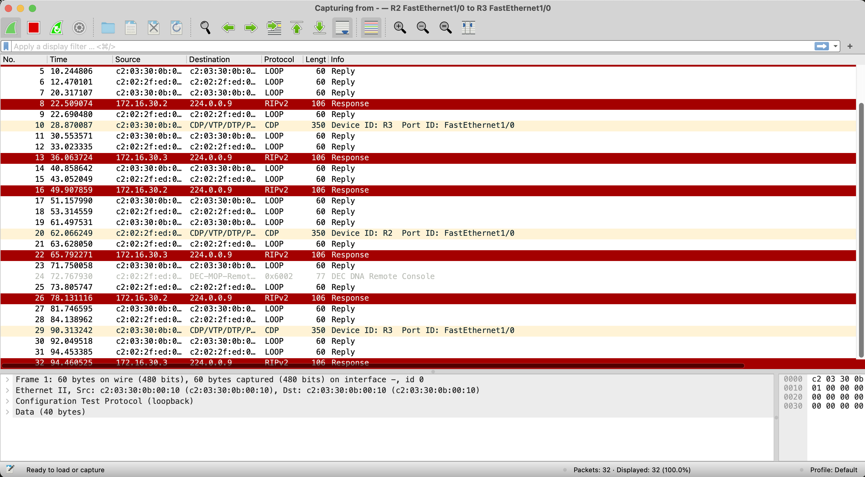Sort by the Destination column header
Viewport: 865px width, 477px height.
pyautogui.click(x=224, y=59)
